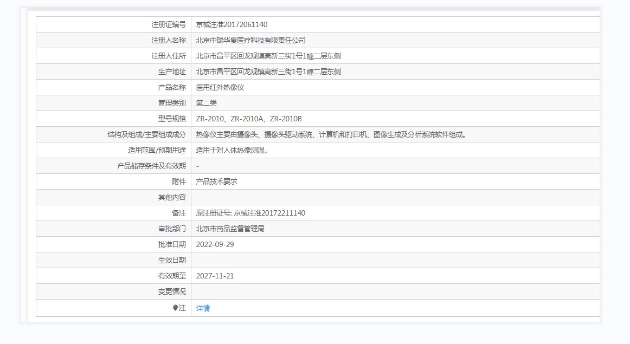Select the 第二类 category value
Screen dimensions: 630x344
(207, 103)
